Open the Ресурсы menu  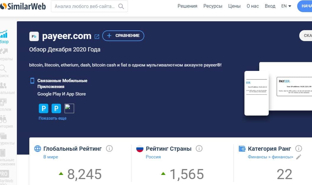213,6
